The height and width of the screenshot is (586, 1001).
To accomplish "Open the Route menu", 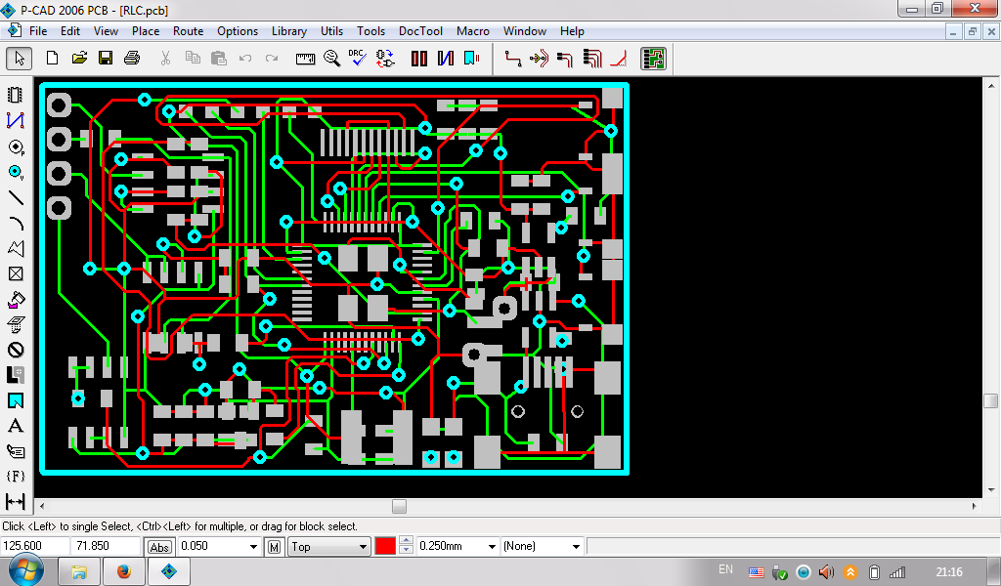I will (x=188, y=31).
